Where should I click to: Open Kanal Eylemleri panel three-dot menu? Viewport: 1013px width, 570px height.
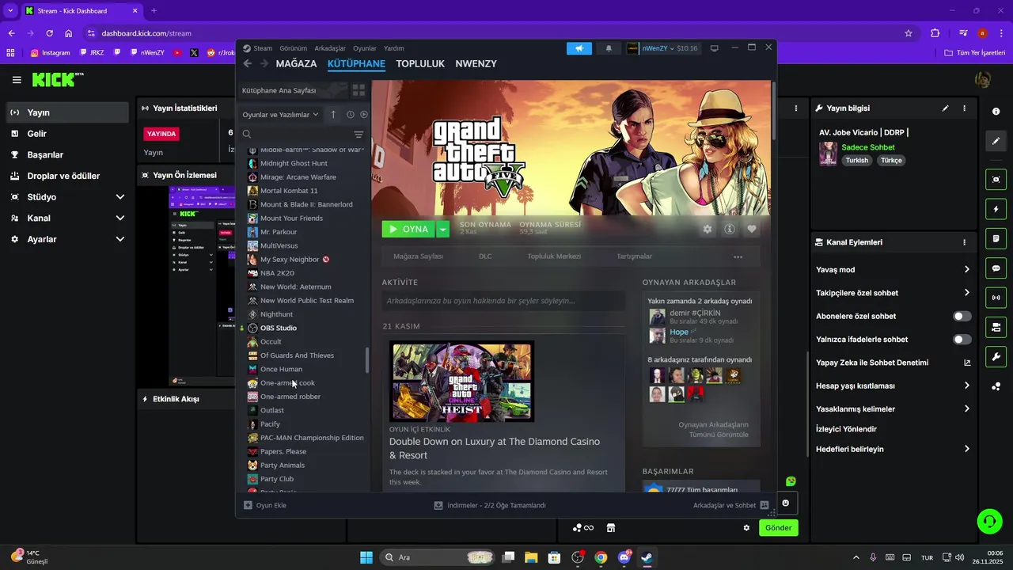click(x=964, y=242)
